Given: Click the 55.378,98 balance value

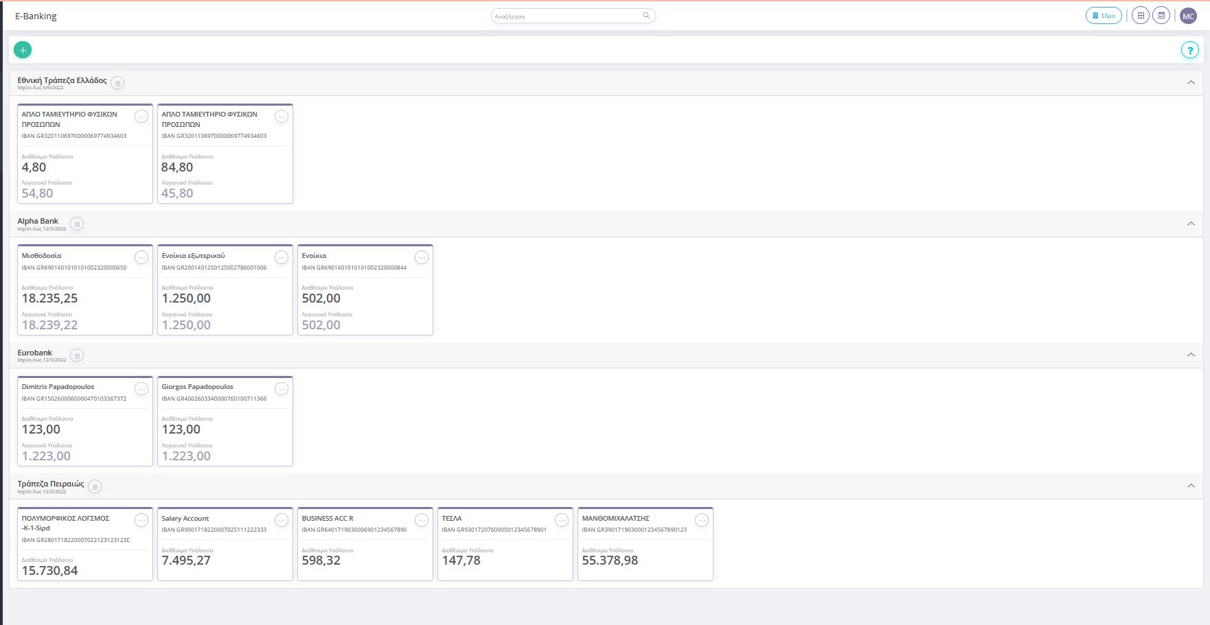Looking at the screenshot, I should 610,561.
